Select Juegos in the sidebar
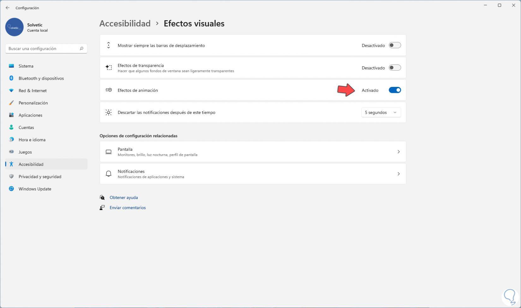This screenshot has width=521, height=308. pyautogui.click(x=25, y=152)
